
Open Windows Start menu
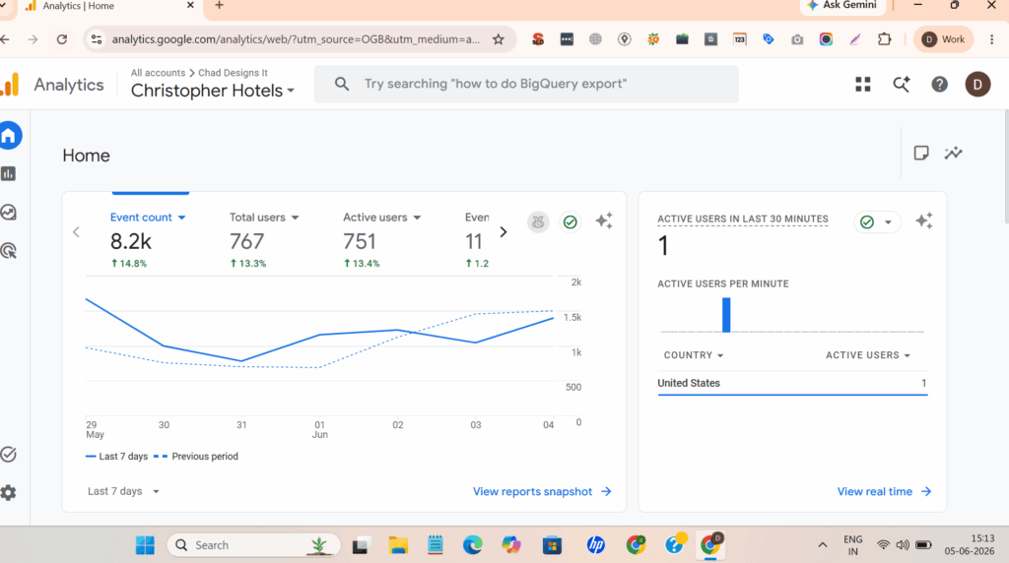pos(146,545)
